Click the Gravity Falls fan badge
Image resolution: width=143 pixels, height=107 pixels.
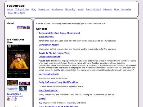point(12,99)
